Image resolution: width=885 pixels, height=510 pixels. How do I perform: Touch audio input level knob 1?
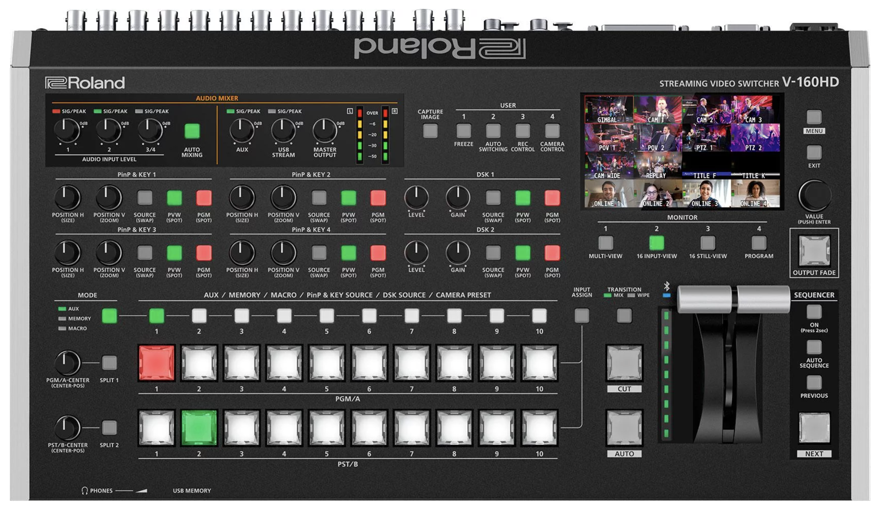click(67, 130)
